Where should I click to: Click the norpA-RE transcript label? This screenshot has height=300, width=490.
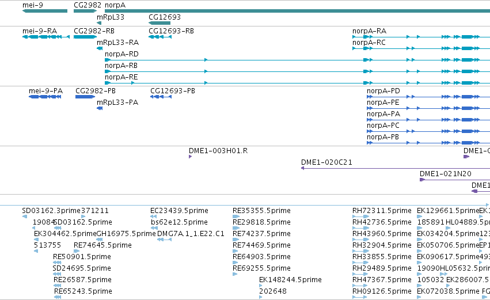coord(121,77)
